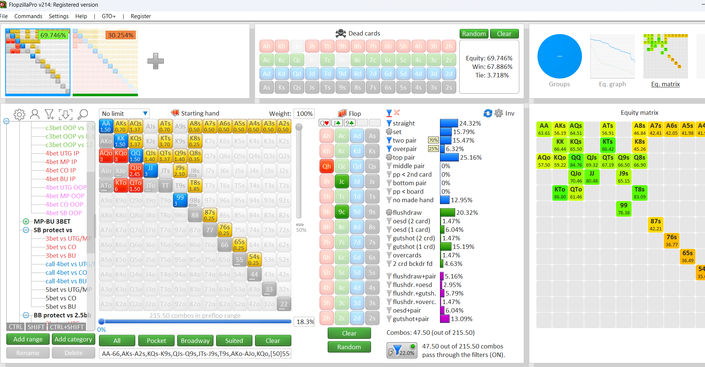The height and width of the screenshot is (367, 705).
Task: Collapse the BB protect vs 2.5bb node
Action: click(x=26, y=315)
